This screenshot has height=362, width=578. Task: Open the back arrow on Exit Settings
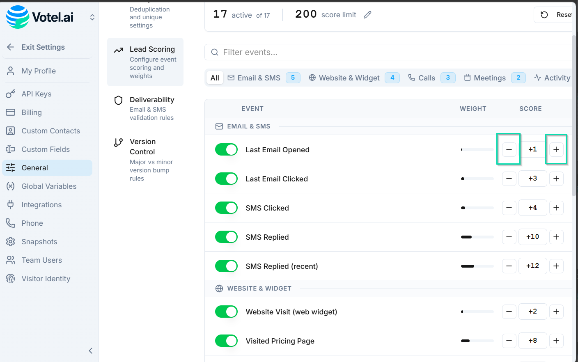(x=10, y=47)
